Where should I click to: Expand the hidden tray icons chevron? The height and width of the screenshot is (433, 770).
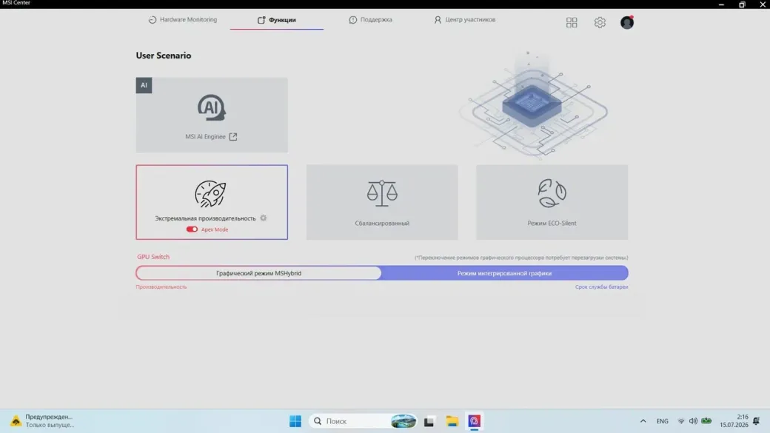[643, 421]
